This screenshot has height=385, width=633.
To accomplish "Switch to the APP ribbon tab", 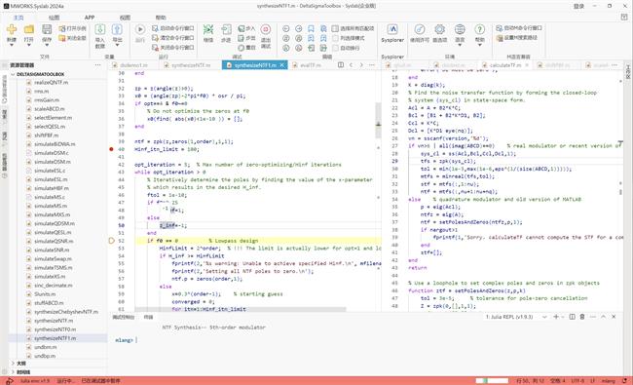I will click(x=90, y=18).
